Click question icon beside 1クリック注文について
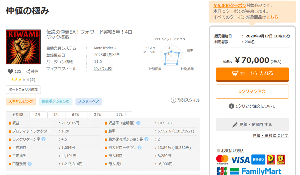300x175 pixels. tap(231, 106)
